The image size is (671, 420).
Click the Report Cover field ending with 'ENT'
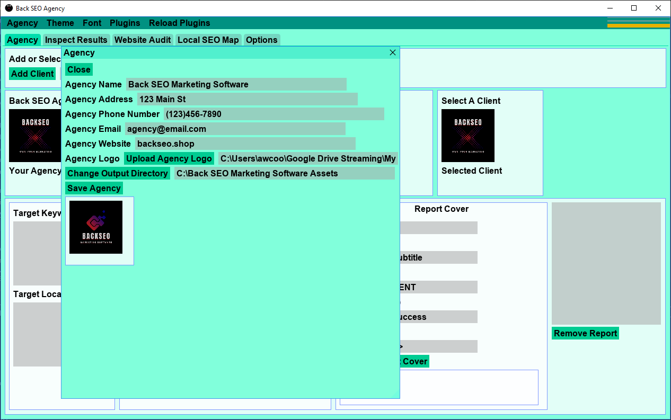[439, 287]
